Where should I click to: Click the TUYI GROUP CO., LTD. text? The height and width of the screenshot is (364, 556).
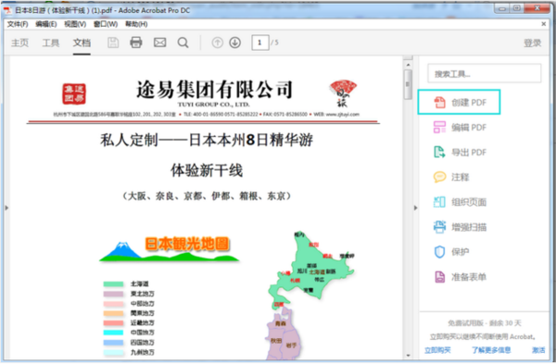pos(213,105)
